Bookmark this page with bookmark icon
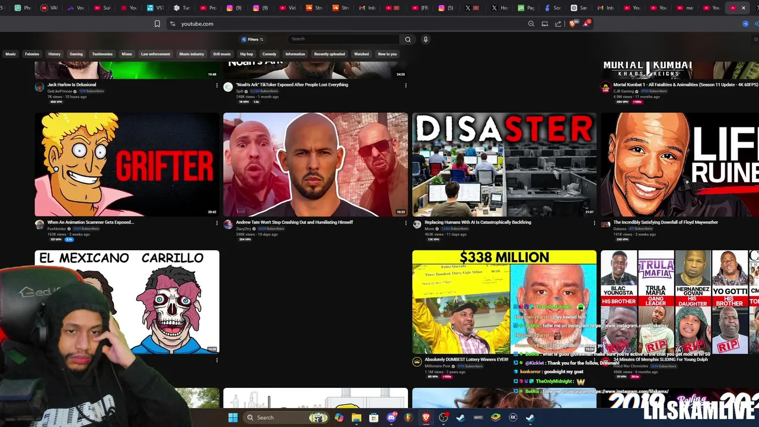The width and height of the screenshot is (759, 427). pos(157,24)
